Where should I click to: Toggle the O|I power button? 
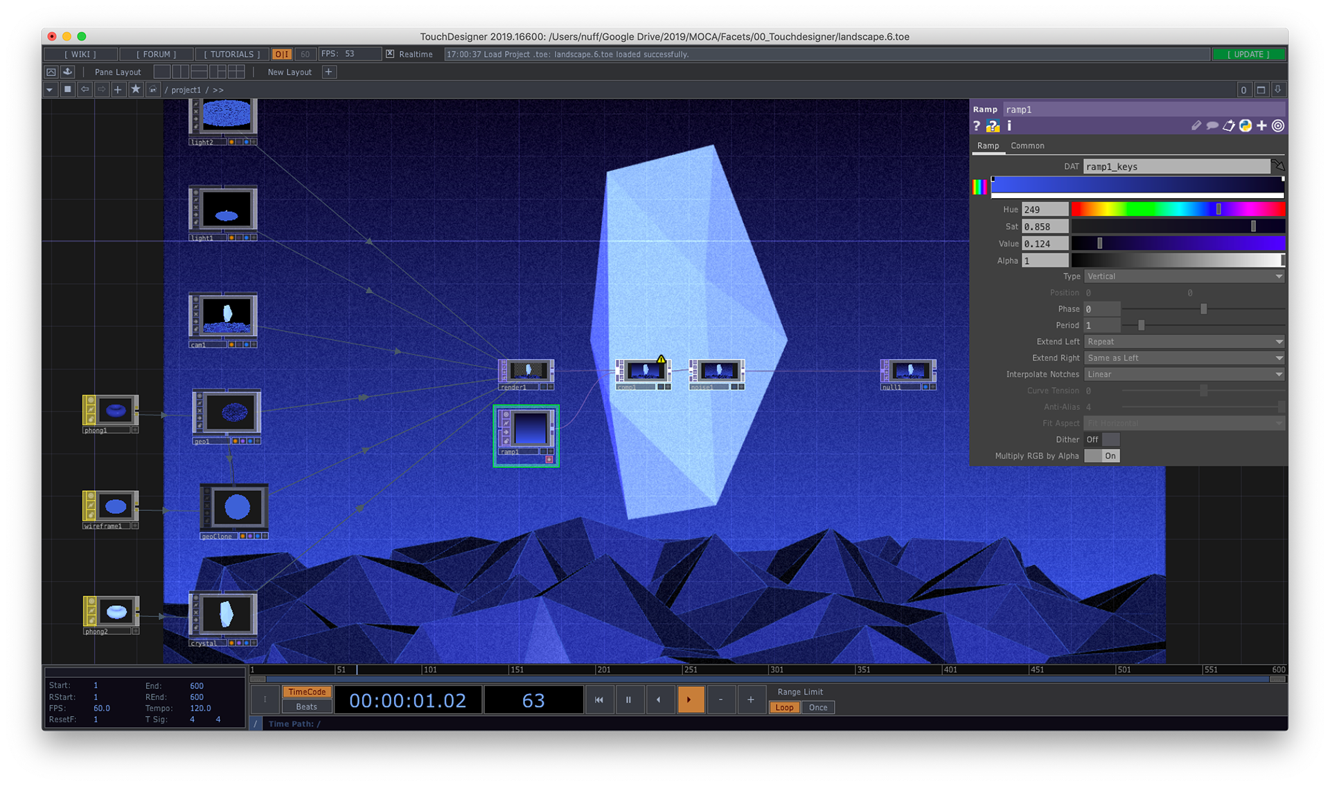click(281, 54)
